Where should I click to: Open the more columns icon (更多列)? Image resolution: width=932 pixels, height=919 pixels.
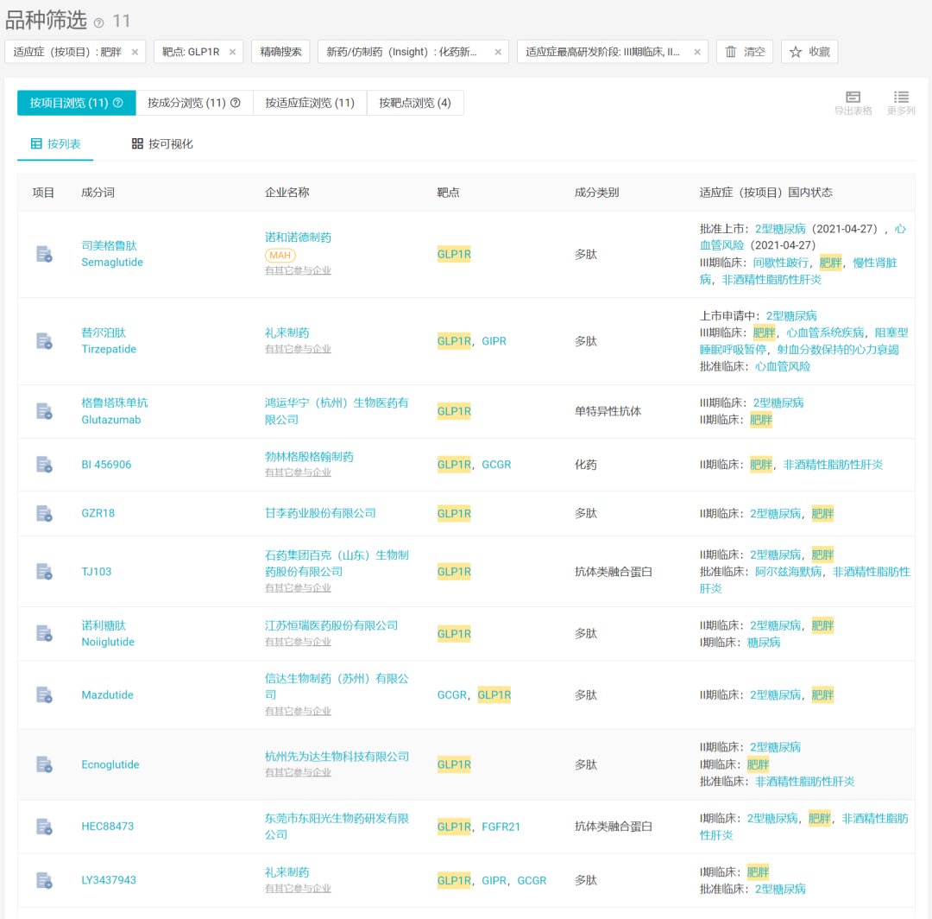coord(901,102)
